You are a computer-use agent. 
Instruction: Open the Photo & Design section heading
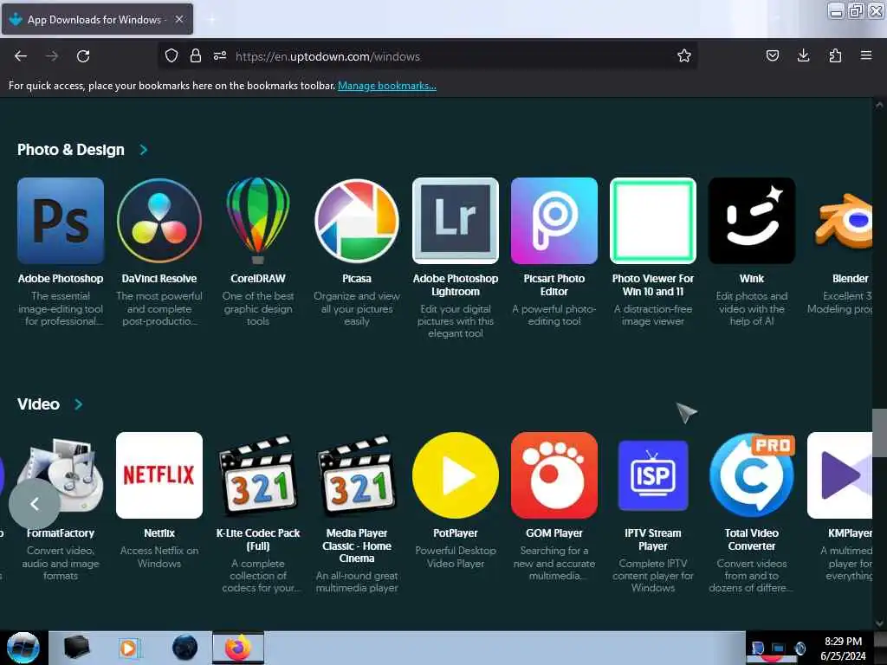pos(71,150)
